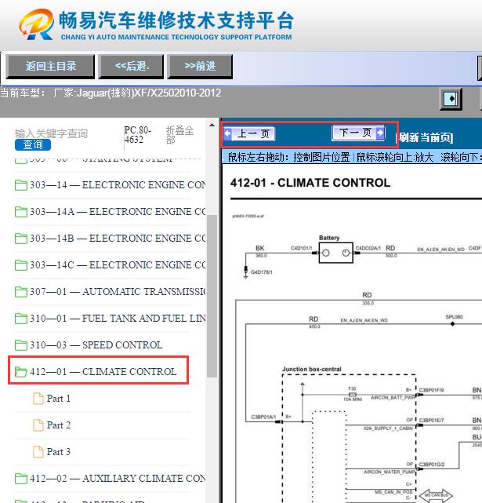Screen dimensions: 482x503
Task: Click folder icon beside 303—14C entry
Action: (21, 265)
